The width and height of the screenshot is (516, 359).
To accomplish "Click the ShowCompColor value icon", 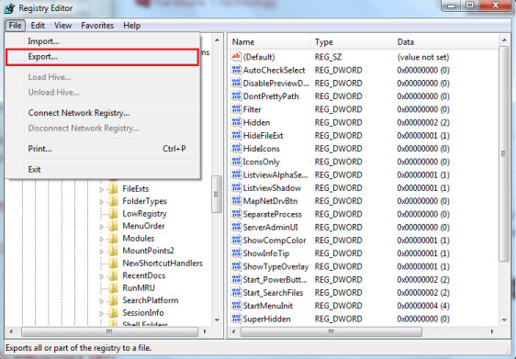I will coord(236,240).
